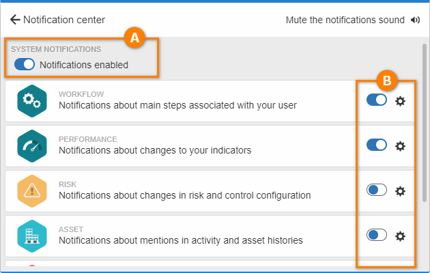Open Workflow notification settings gear
Screen dimensions: 430x273
click(400, 101)
